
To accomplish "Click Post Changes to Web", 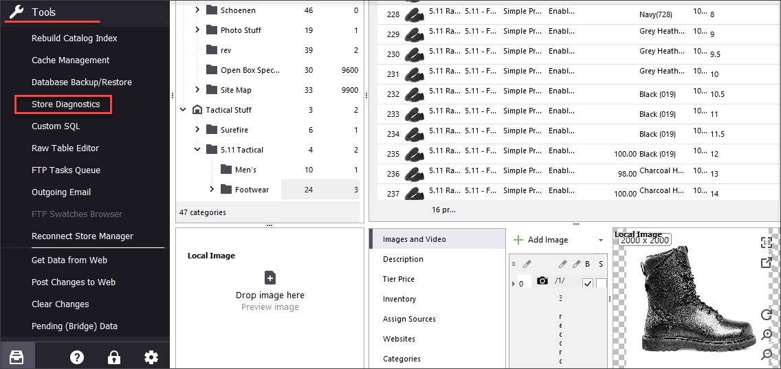I will click(73, 282).
